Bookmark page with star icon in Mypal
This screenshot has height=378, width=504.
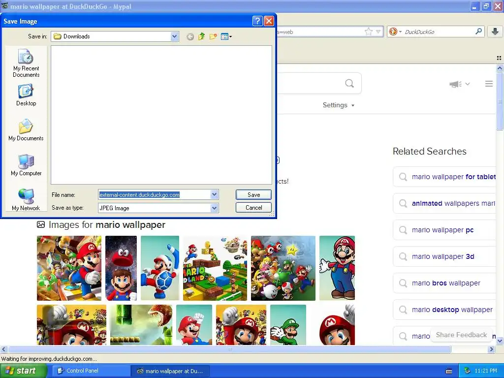pyautogui.click(x=368, y=31)
